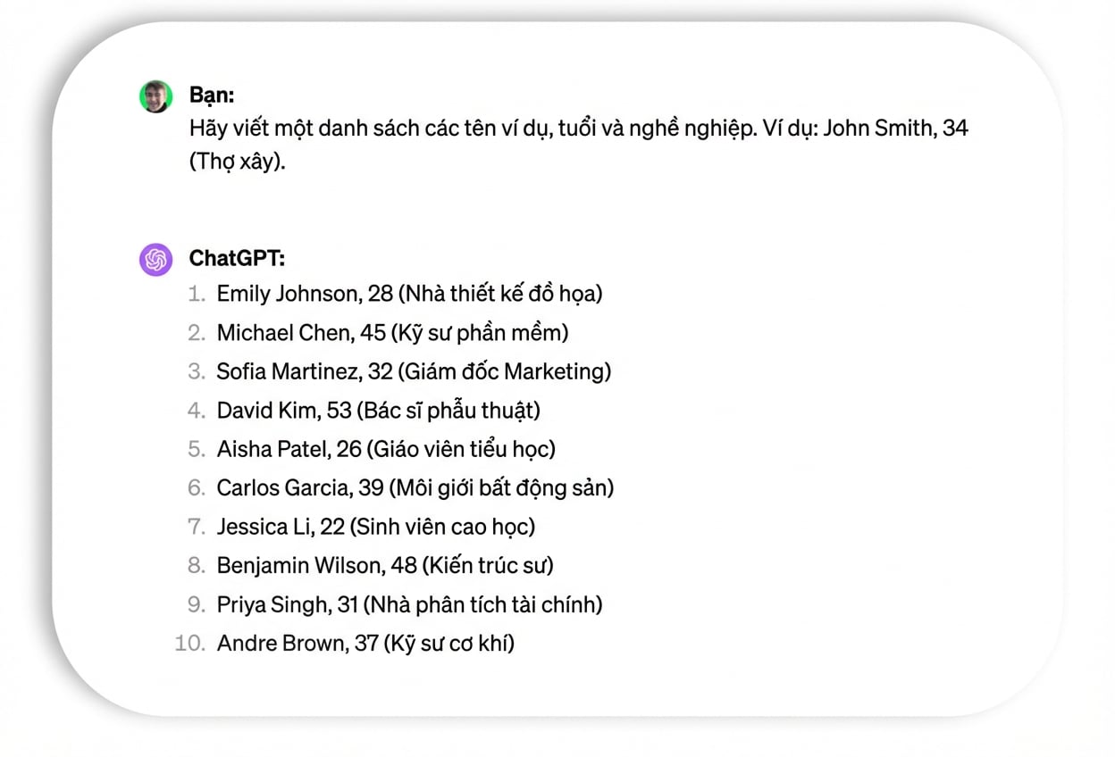Click the "ChatGPT:" sender label
Viewport: 1115px width, 757px height.
(x=237, y=259)
